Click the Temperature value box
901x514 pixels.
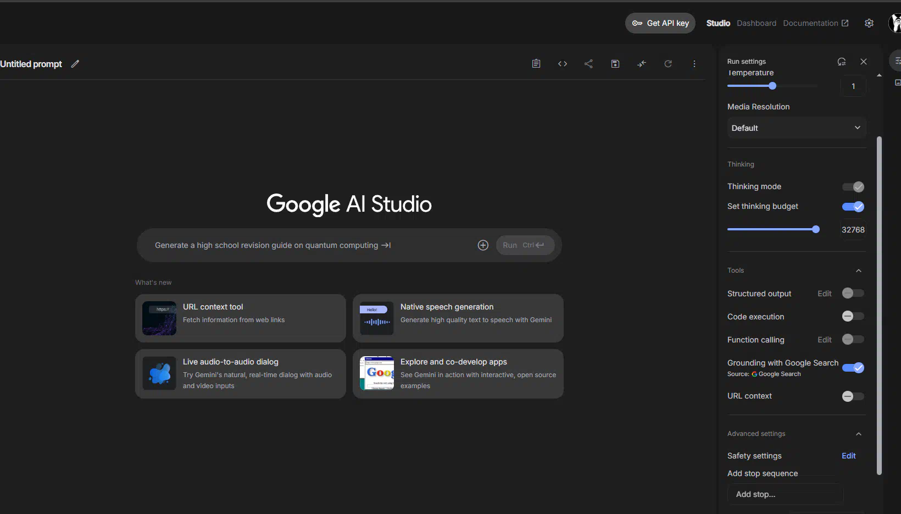853,86
